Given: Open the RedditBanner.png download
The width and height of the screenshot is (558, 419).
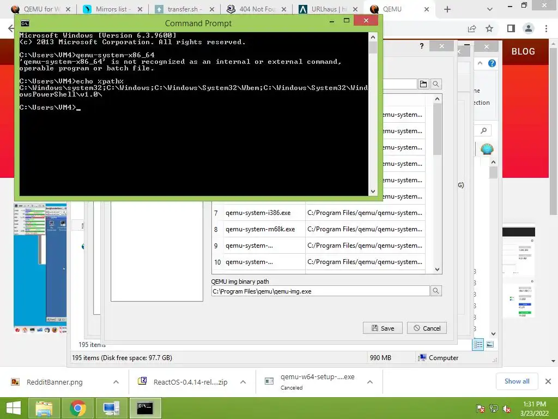Looking at the screenshot, I should pyautogui.click(x=54, y=382).
